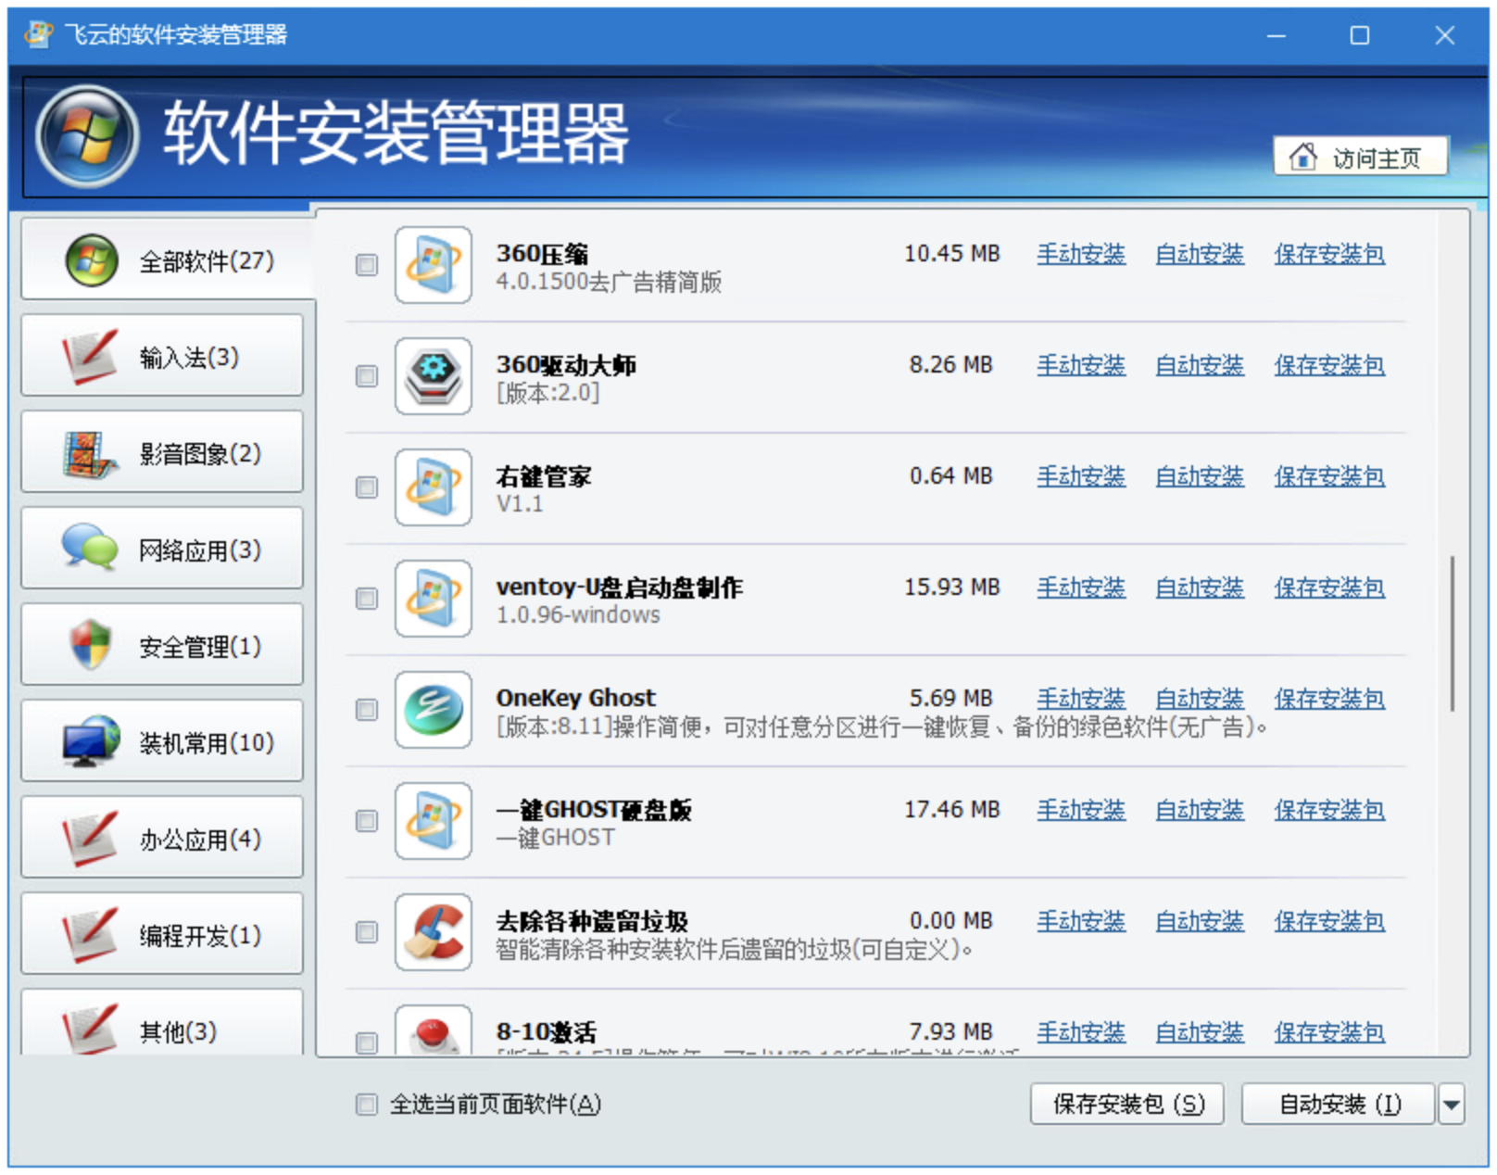Click the 网络应用 chat bubbles icon
The width and height of the screenshot is (1497, 1175).
click(90, 547)
